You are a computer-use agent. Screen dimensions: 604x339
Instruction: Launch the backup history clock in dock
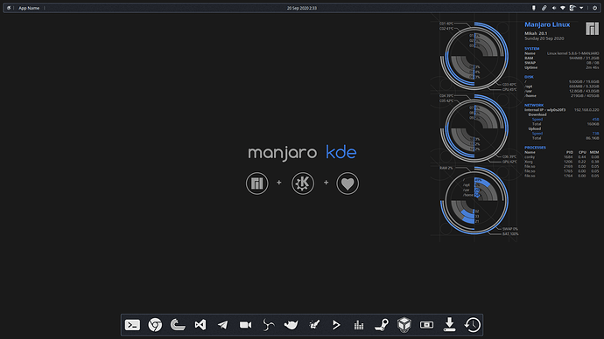473,325
